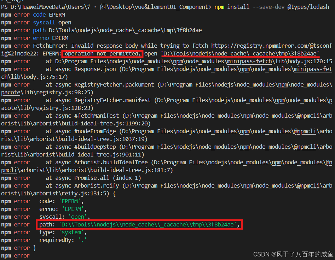Click 'build-ideal-tree.js:901:11' reference
The image size is (335, 260).
100,154
